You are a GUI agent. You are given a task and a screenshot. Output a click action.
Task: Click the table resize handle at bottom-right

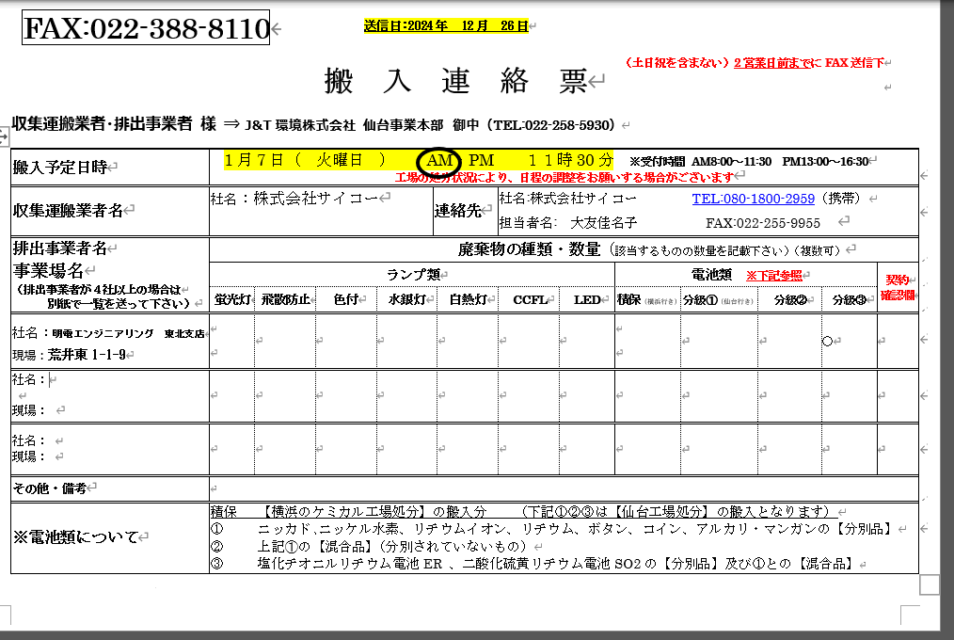930,585
